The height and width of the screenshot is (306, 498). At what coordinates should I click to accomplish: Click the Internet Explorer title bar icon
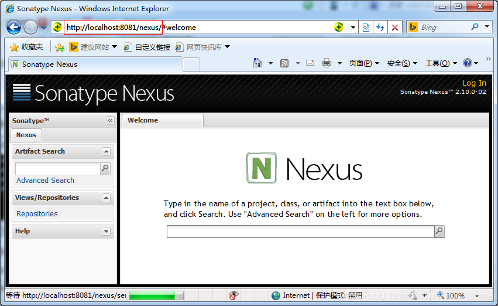point(10,9)
